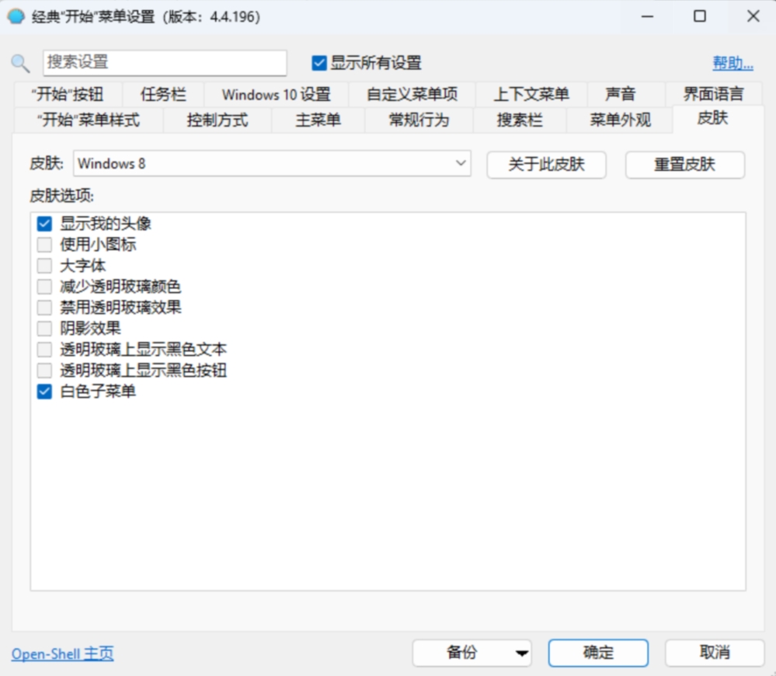
Task: Switch to the 常规行为 tab
Action: coord(419,120)
